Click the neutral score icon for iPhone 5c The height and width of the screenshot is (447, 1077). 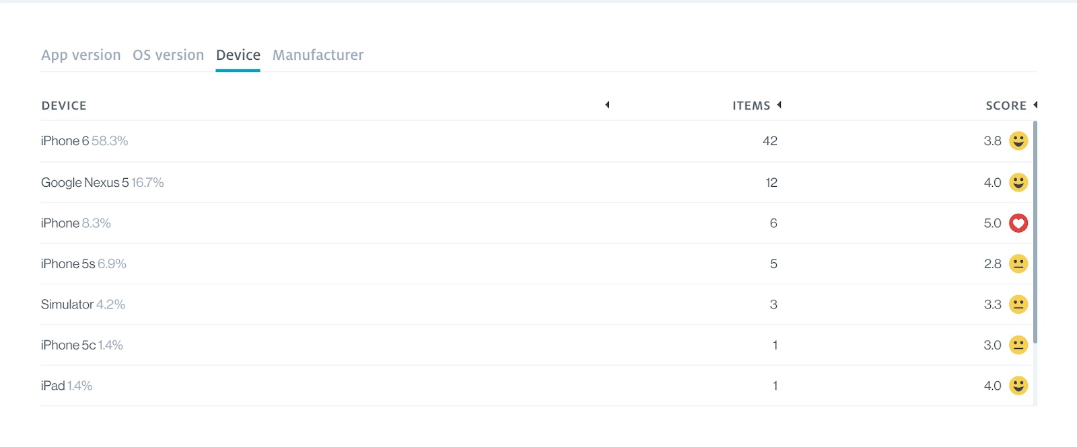coord(1018,346)
